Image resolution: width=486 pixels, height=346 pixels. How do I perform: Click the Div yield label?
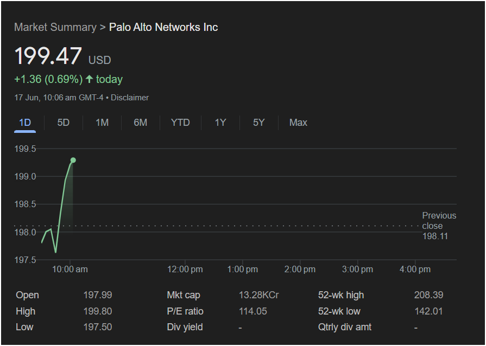coord(185,327)
